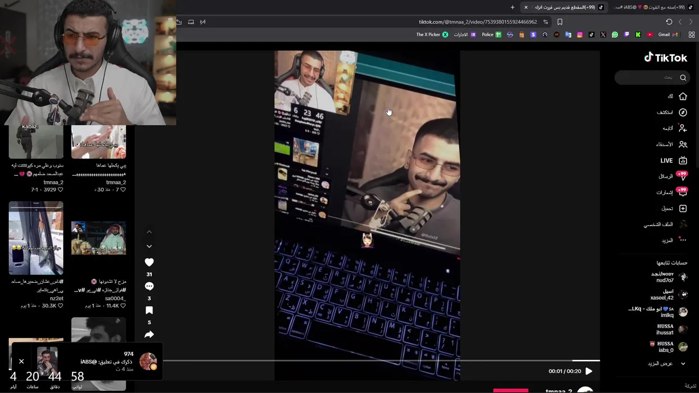Click the browser back arrow
The height and width of the screenshot is (393, 699).
pyautogui.click(x=691, y=22)
